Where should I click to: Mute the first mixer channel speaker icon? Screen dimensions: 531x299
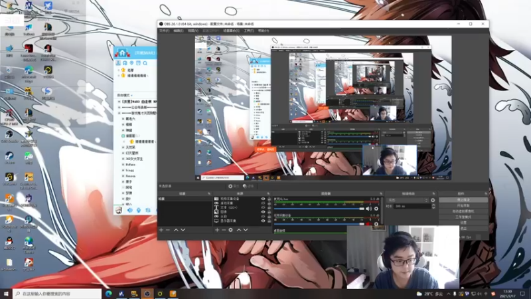369,209
